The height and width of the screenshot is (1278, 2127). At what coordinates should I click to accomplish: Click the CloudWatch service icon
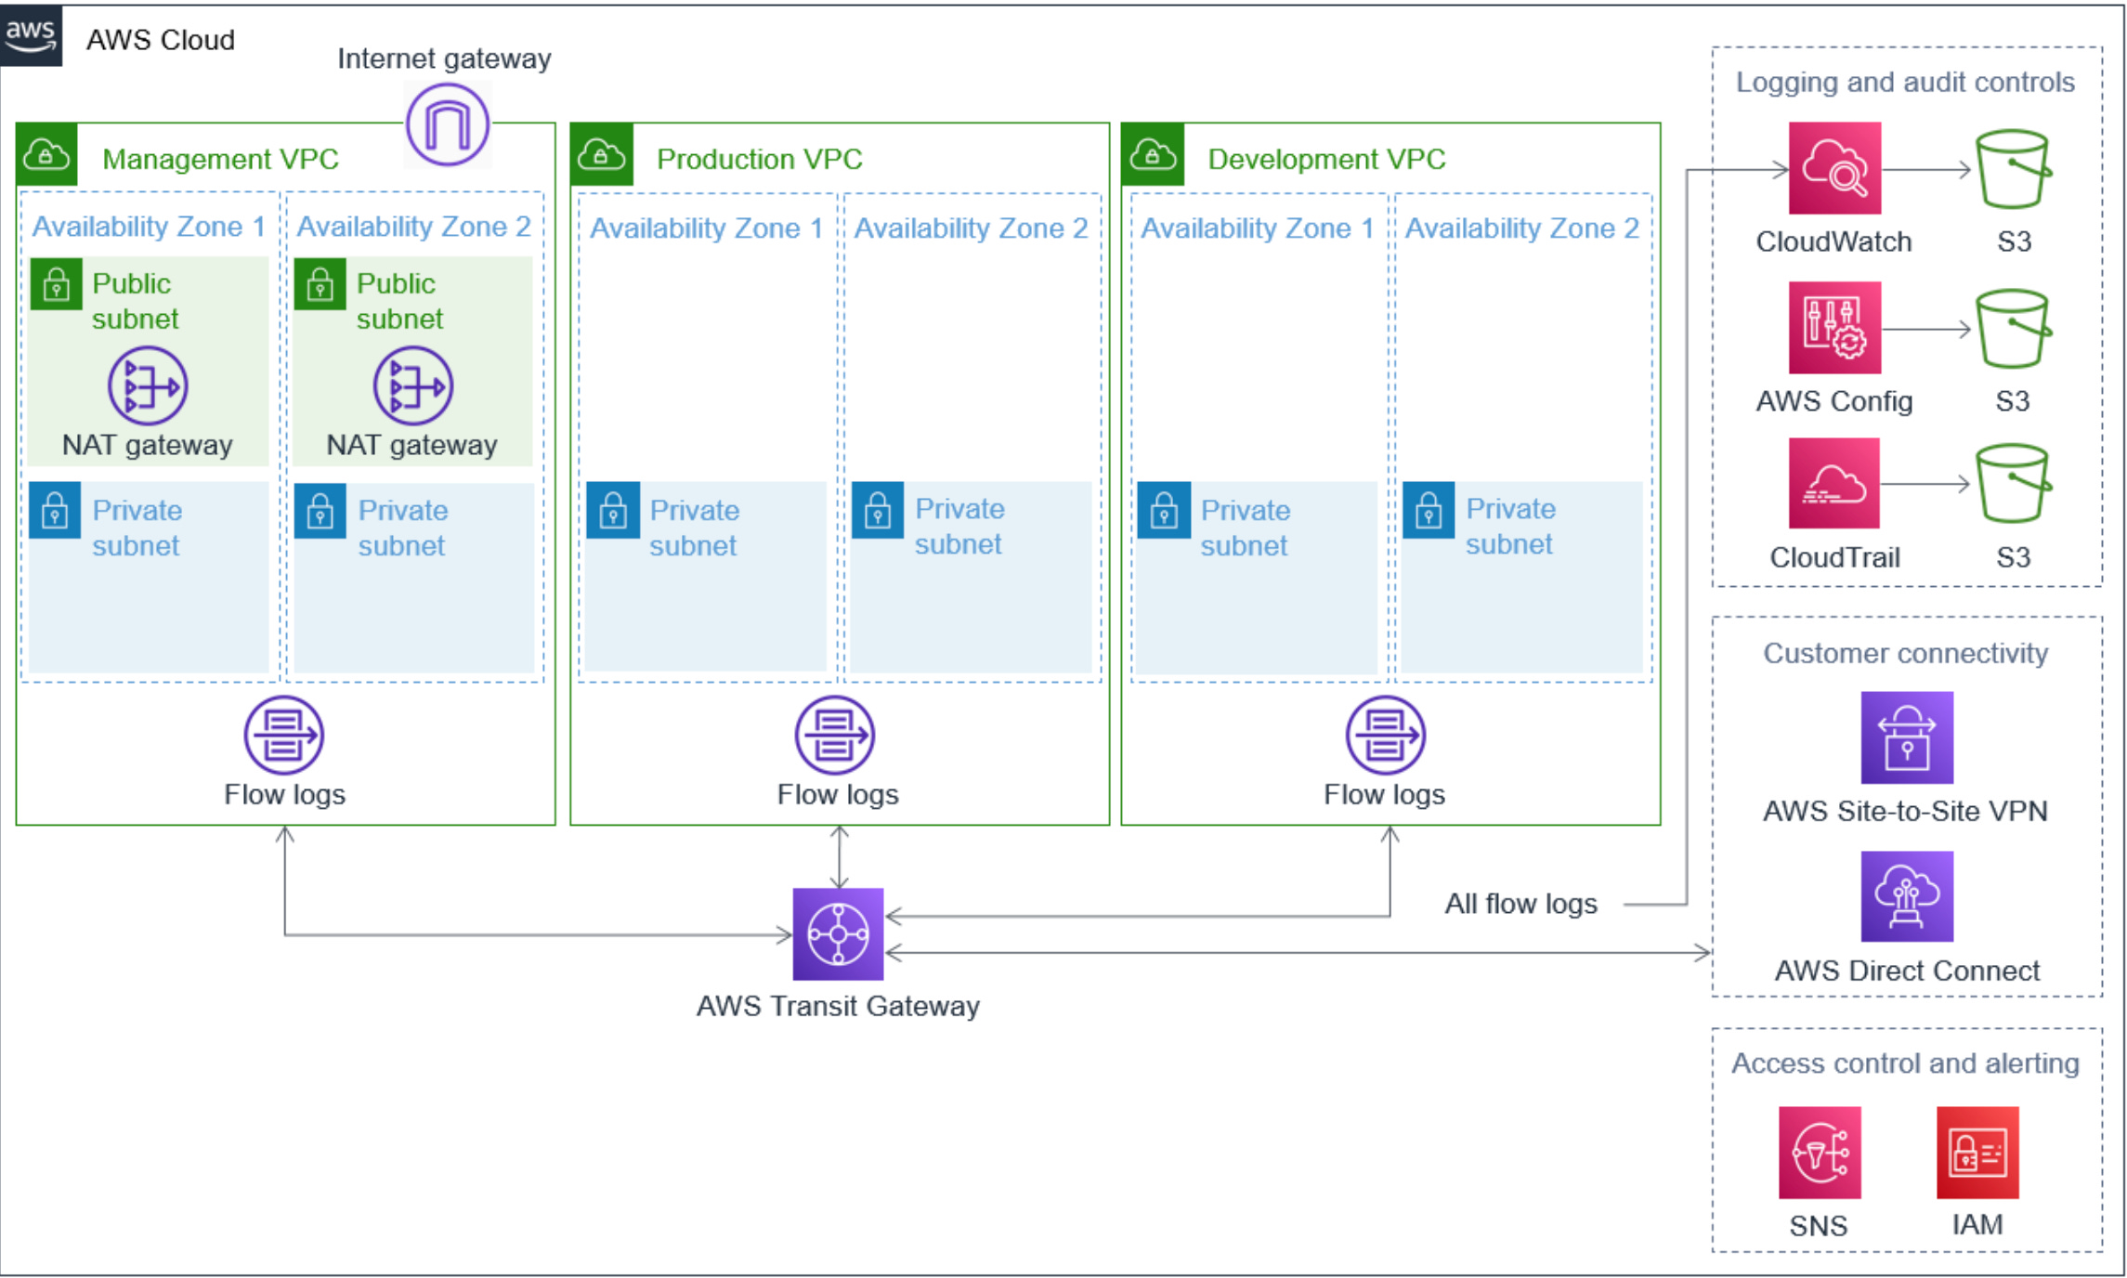tap(1834, 168)
